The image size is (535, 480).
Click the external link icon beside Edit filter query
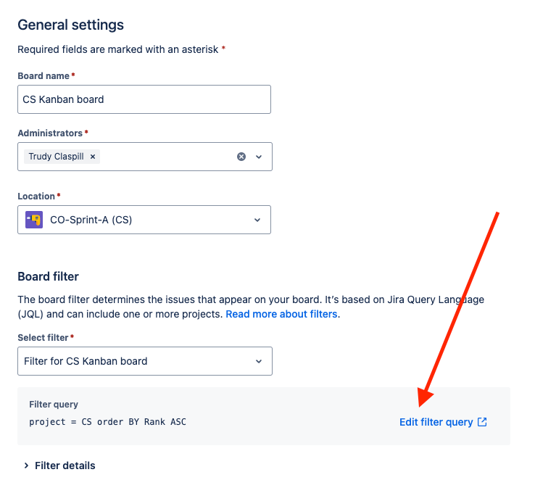pyautogui.click(x=482, y=422)
